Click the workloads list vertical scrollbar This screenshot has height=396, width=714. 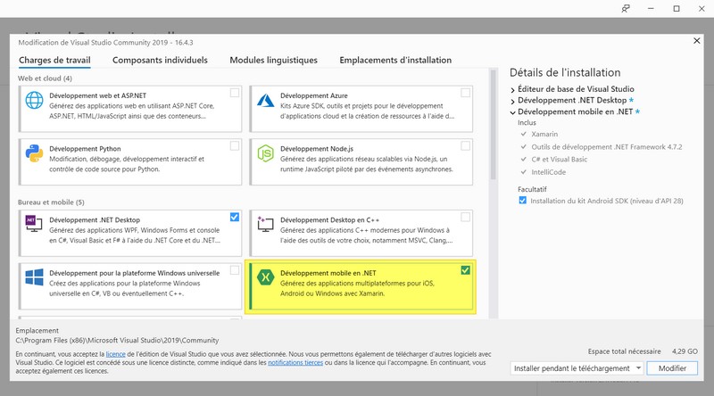click(493, 178)
